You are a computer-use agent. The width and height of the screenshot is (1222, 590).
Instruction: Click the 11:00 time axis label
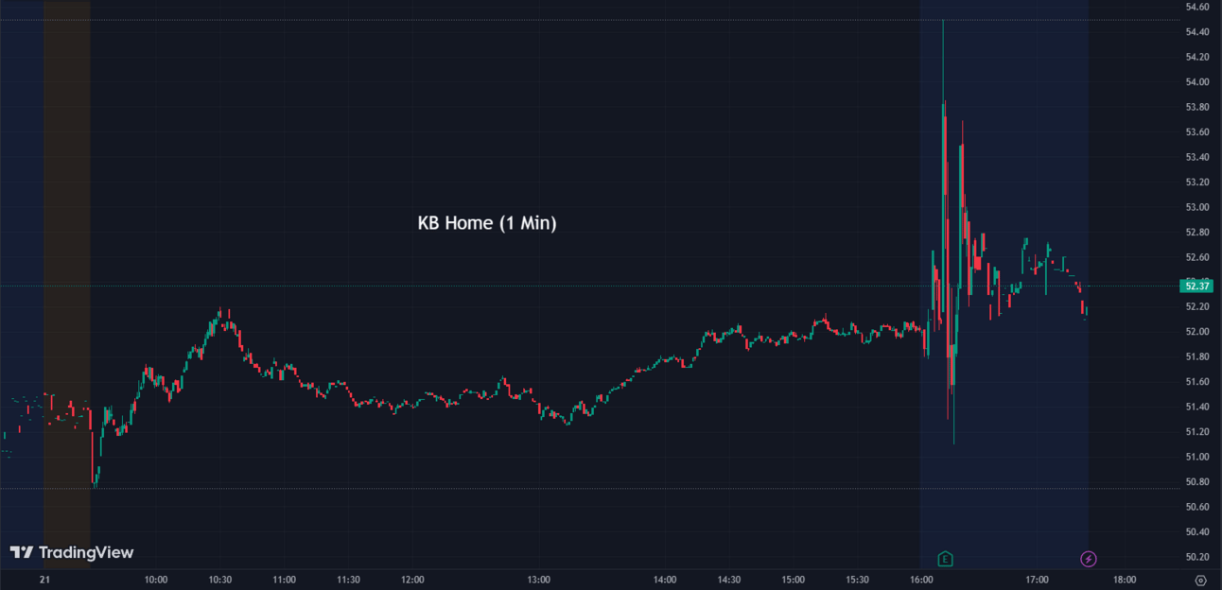click(x=284, y=580)
